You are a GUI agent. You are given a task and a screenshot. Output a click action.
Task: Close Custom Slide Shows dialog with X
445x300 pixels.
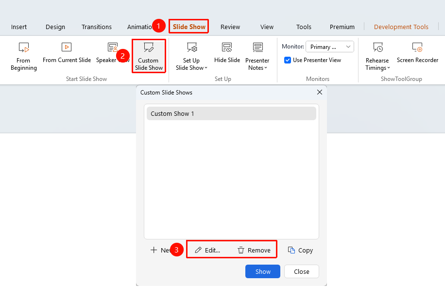pos(320,92)
